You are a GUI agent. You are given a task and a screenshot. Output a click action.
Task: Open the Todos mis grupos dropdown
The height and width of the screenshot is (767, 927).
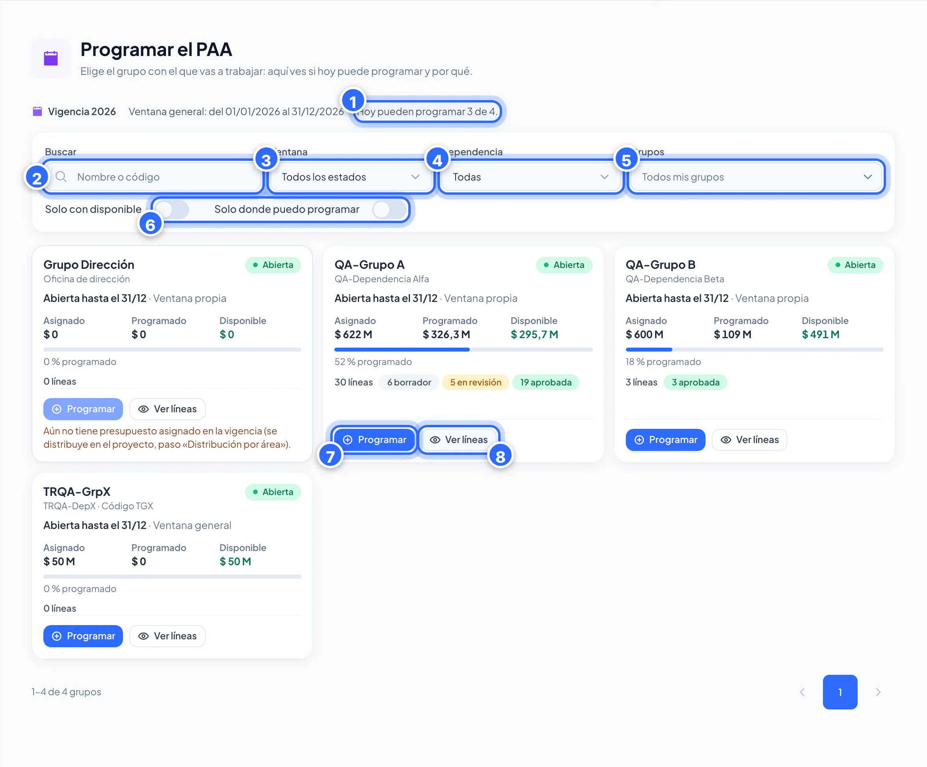point(756,177)
